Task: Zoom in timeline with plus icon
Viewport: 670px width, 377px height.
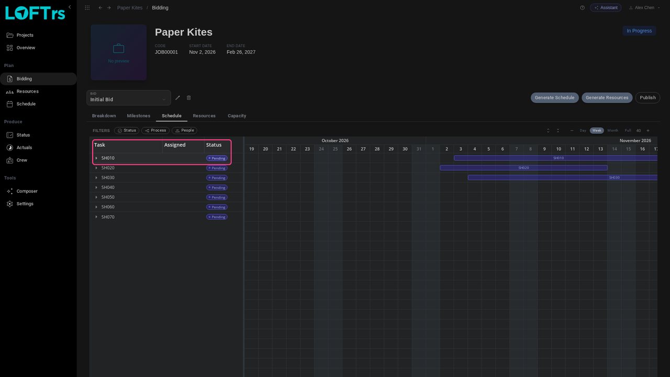Action: pos(648,130)
